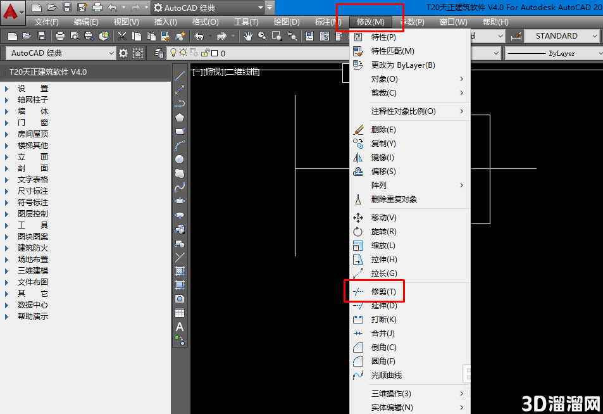Expand the 尺寸标注 tree item
Viewport: 603px width, 414px height.
[x=6, y=191]
